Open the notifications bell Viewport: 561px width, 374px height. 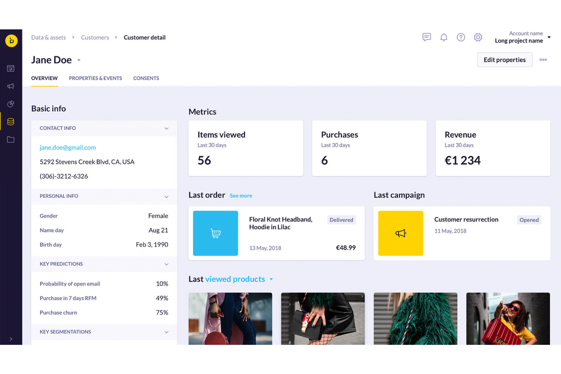click(x=444, y=37)
